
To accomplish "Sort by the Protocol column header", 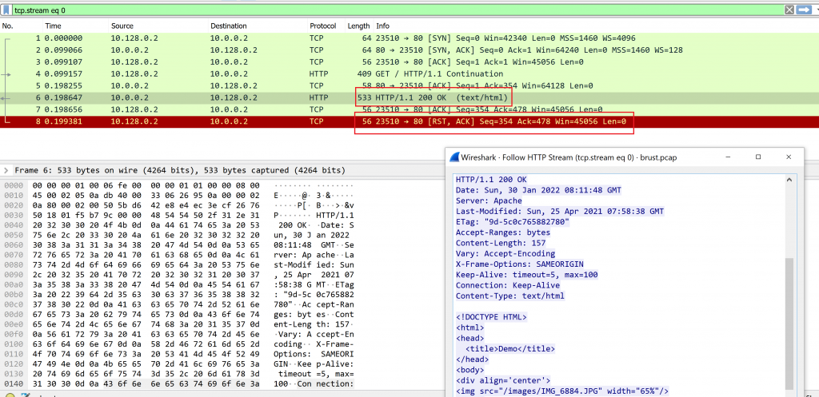I will tap(323, 26).
